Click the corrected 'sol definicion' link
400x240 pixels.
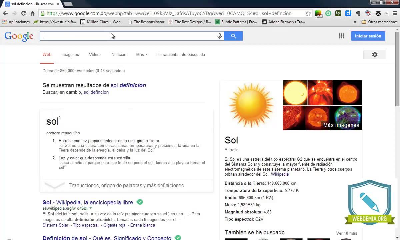(x=128, y=85)
